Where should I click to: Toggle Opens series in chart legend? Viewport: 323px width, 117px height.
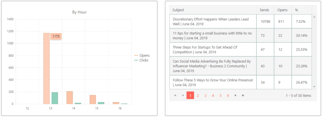[x=142, y=56]
